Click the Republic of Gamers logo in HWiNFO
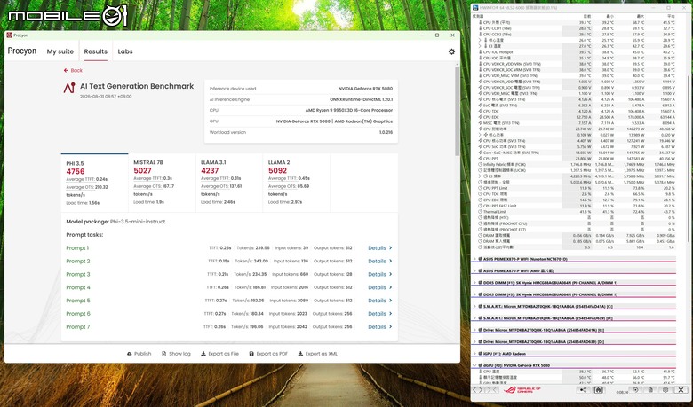The height and width of the screenshot is (407, 693). [x=522, y=390]
